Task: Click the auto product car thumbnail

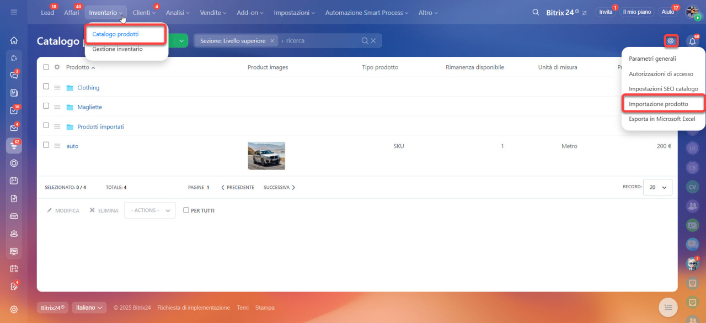Action: (266, 156)
